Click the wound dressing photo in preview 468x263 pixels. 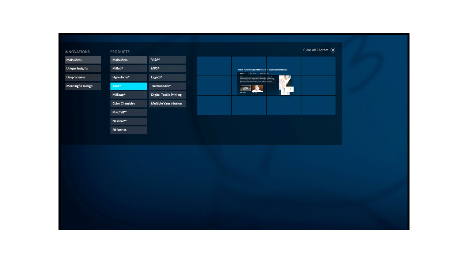[x=285, y=82]
